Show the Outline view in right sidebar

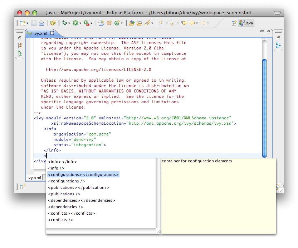click(278, 46)
